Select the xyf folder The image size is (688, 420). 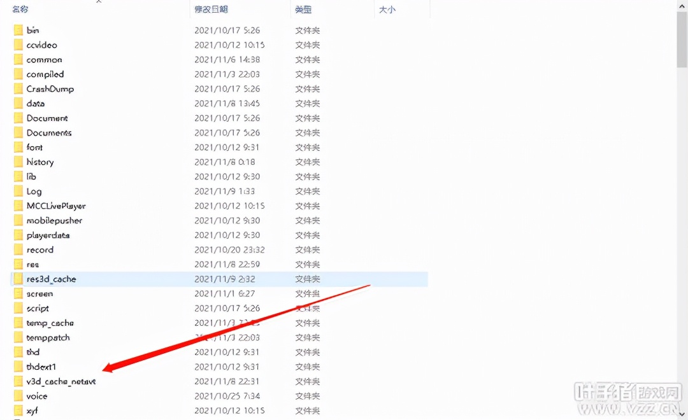click(33, 410)
